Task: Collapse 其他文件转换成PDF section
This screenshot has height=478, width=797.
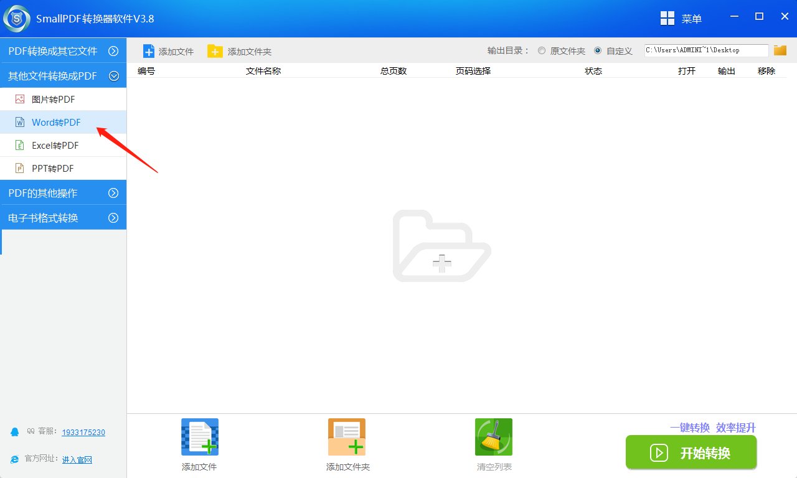Action: coord(63,76)
